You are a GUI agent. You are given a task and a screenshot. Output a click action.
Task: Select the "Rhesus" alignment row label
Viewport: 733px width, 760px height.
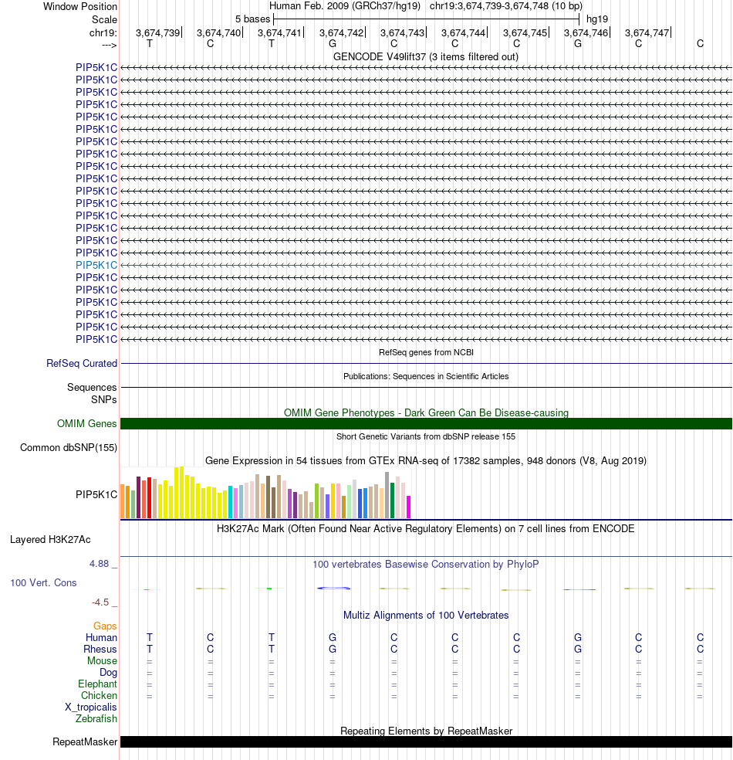click(x=100, y=649)
